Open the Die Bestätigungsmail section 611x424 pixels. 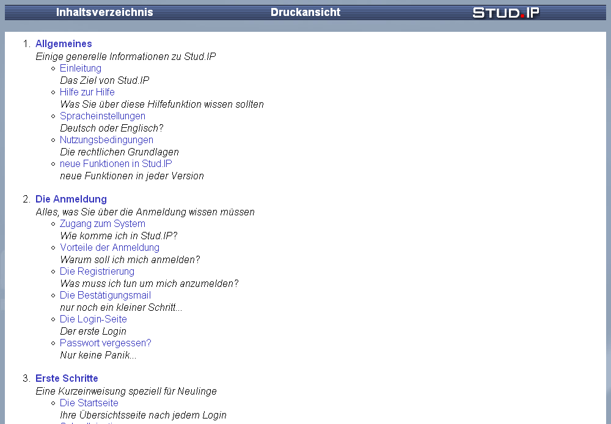[105, 295]
